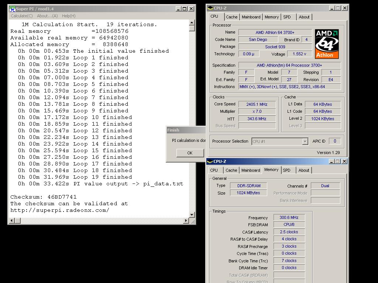
Task: Open Calculate(C) menu in Super PI
Action: tap(22, 16)
